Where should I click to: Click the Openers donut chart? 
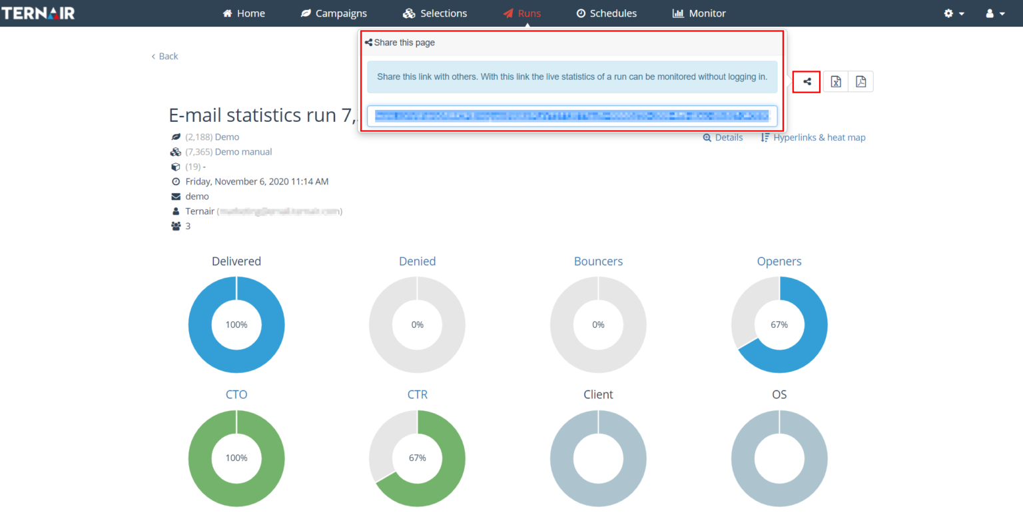(779, 324)
